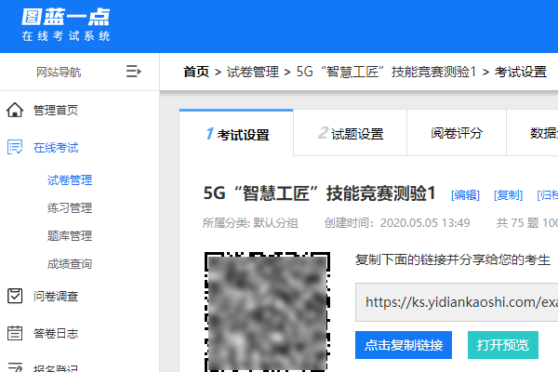The width and height of the screenshot is (558, 372).
Task: Click the exam URL input field
Action: pyautogui.click(x=457, y=302)
